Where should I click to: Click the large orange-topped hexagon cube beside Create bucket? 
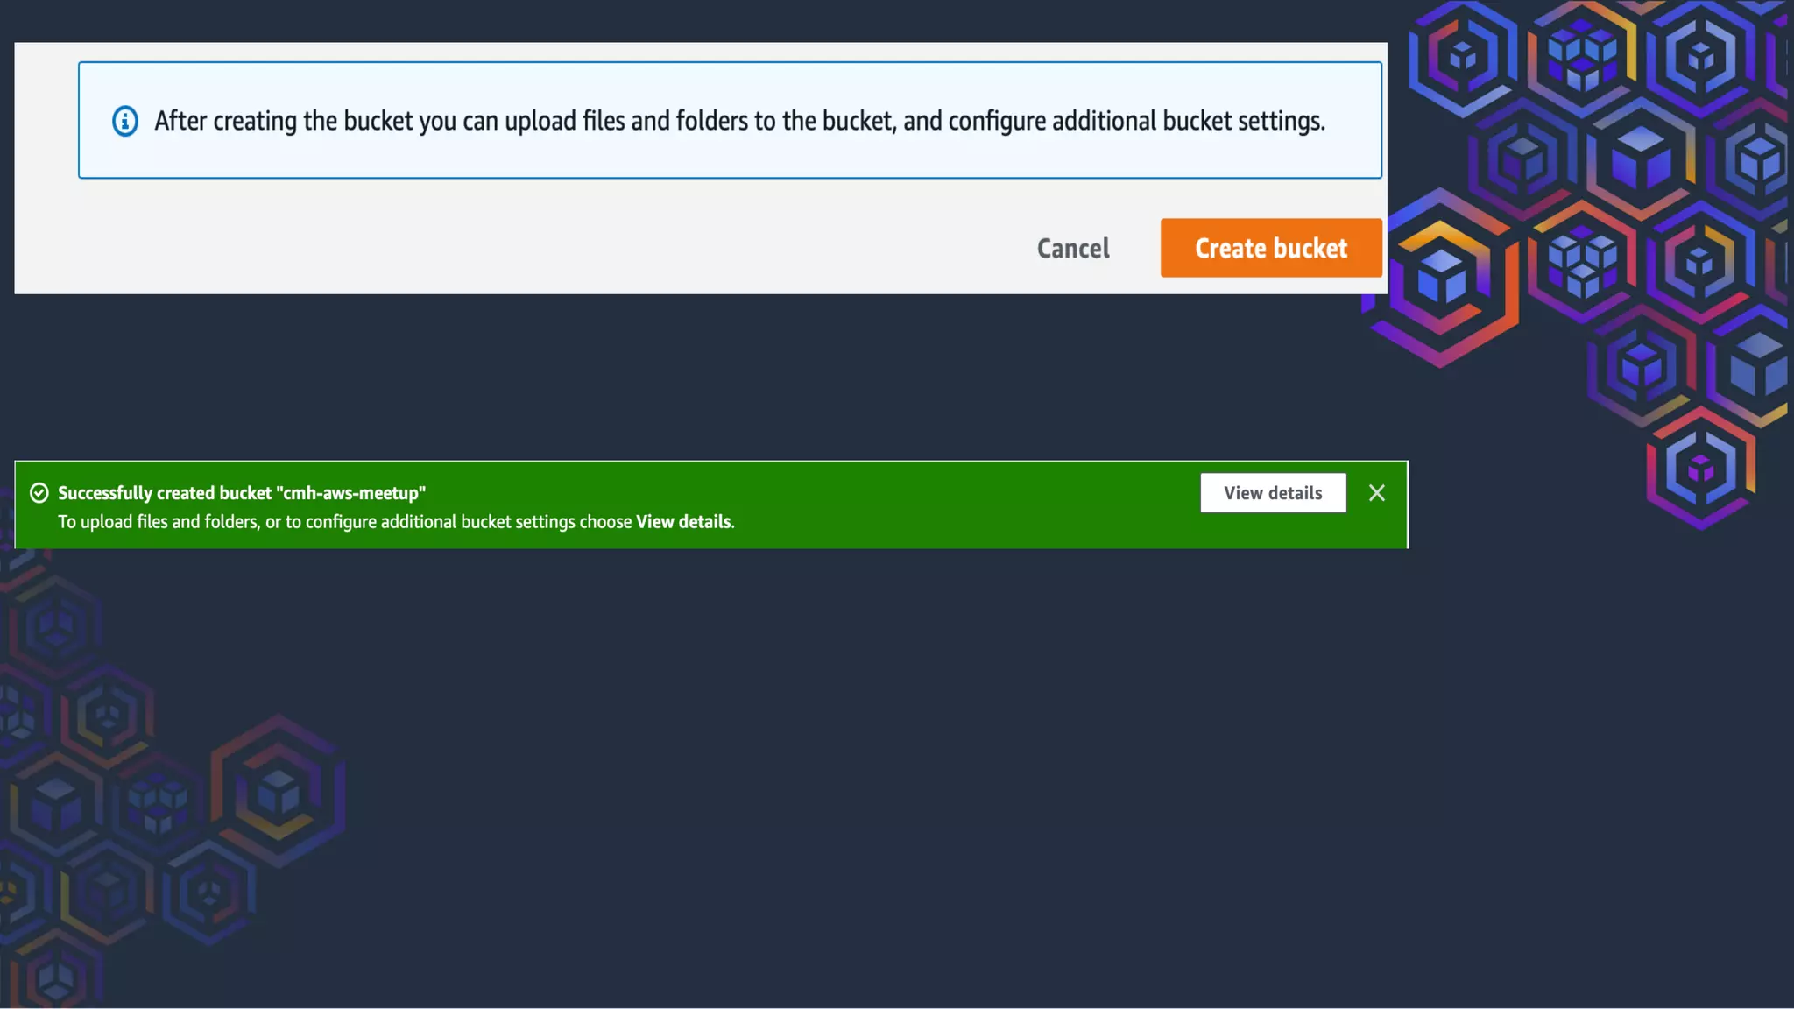(x=1441, y=279)
